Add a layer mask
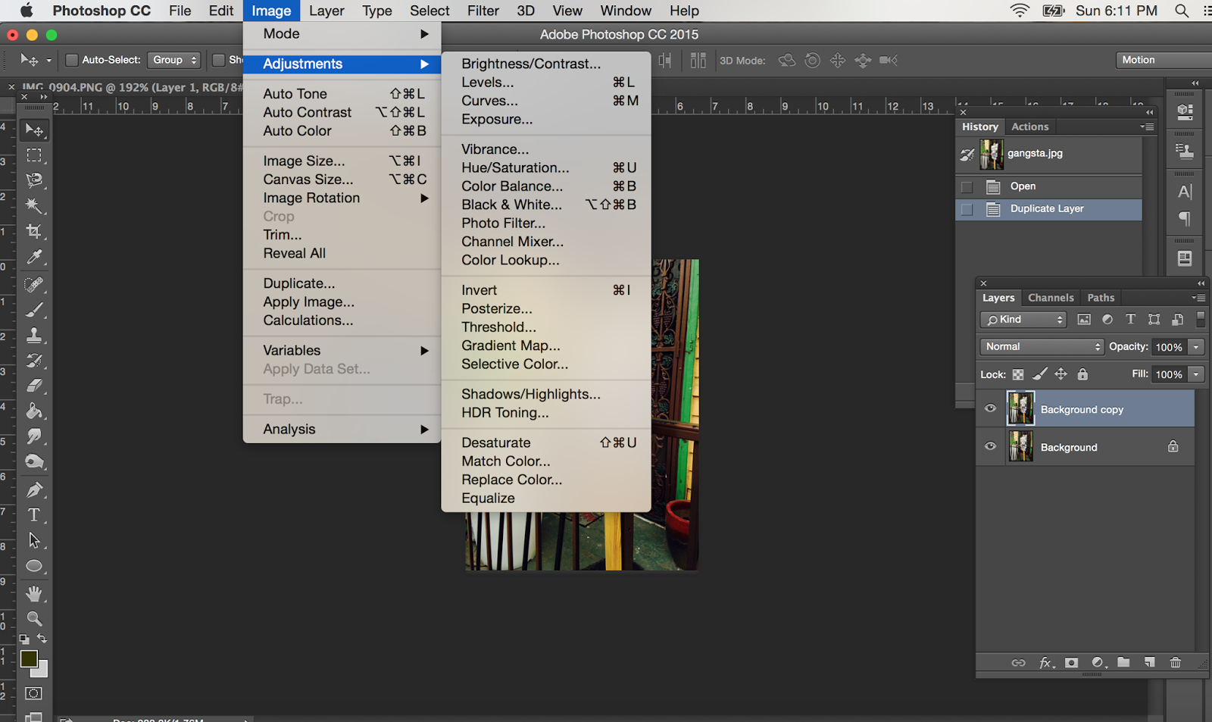Image resolution: width=1212 pixels, height=722 pixels. click(x=1071, y=663)
